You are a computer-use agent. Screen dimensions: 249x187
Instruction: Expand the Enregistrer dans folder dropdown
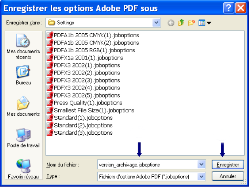(156, 23)
